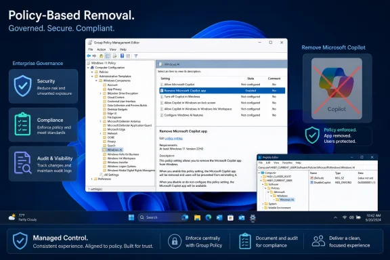
Task: Select the Windows Ink Workspace folder
Action: pos(119,158)
